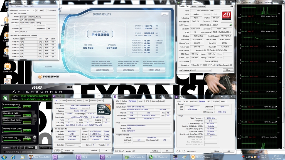285x160 pixels.
Task: Toggle the CUDA checkbox in GPU-Z
Action: click(200, 65)
